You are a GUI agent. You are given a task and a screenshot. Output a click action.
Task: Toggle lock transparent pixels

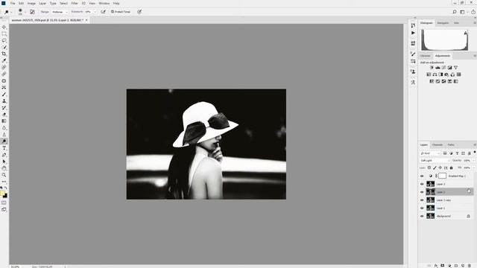pos(429,167)
